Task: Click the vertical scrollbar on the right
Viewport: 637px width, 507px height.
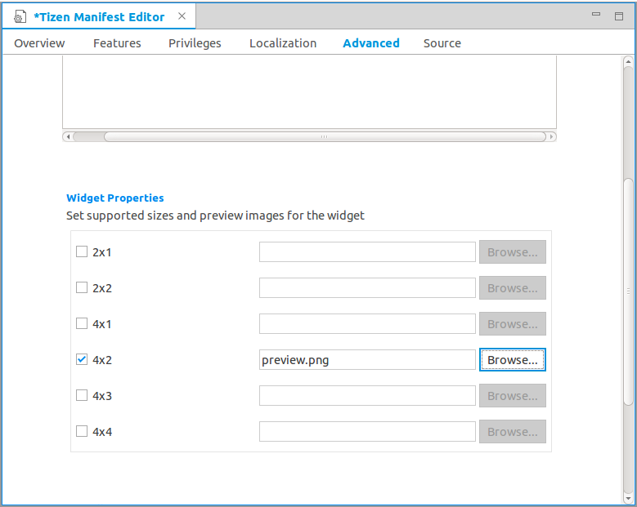Action: pos(628,290)
